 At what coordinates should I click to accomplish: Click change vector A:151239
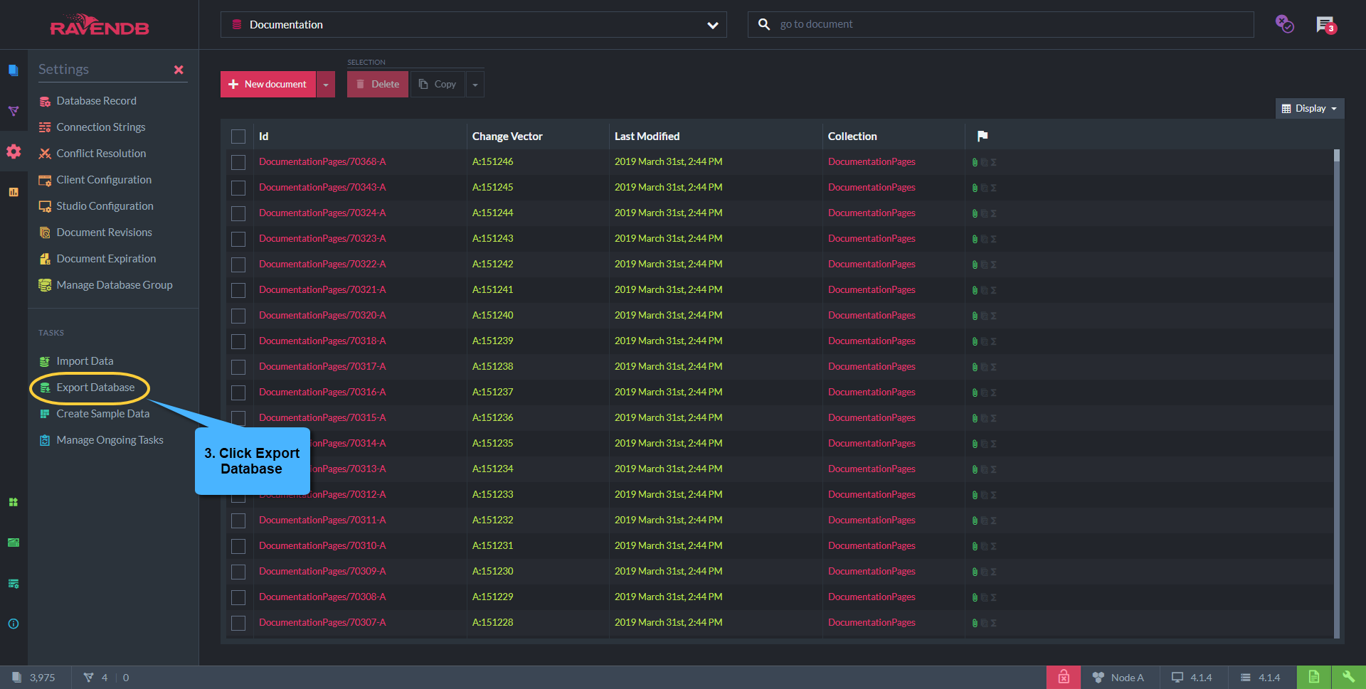[x=492, y=341]
